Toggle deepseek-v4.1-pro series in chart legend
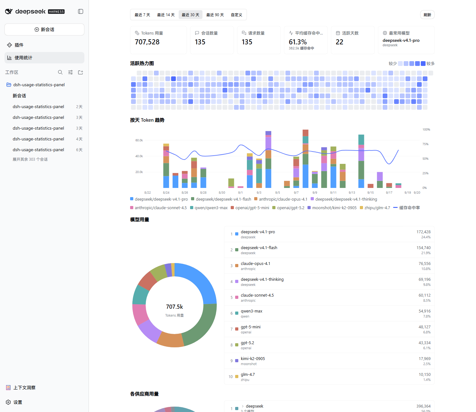476x412 pixels. click(x=159, y=199)
